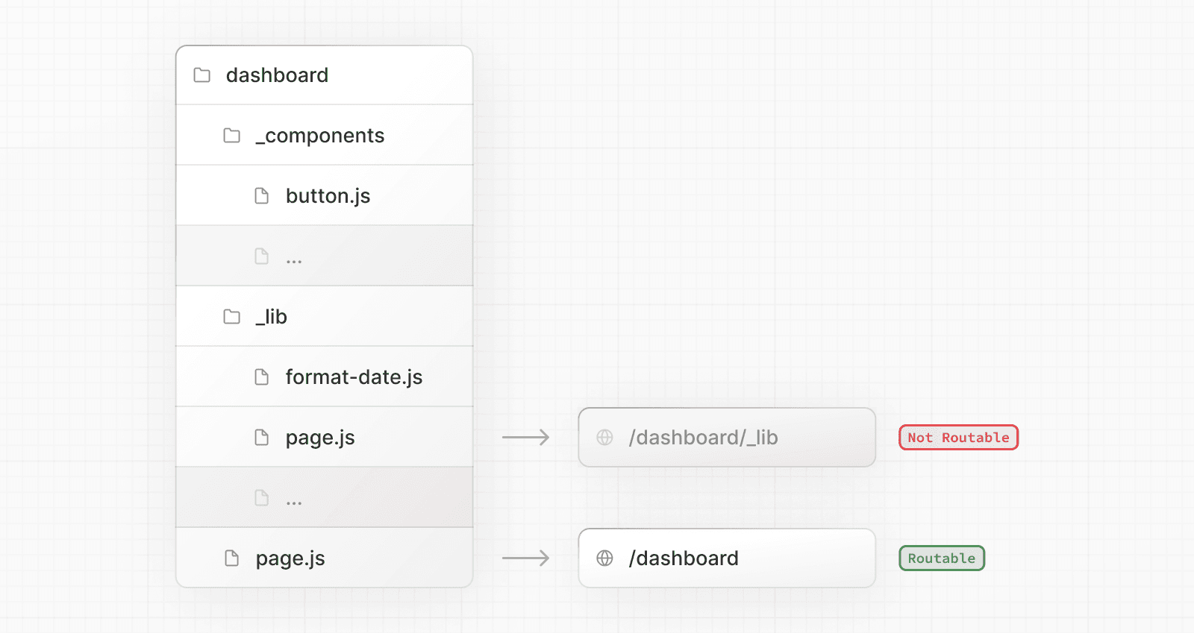Click the Not Routable badge
This screenshot has height=633, width=1194.
pos(958,438)
